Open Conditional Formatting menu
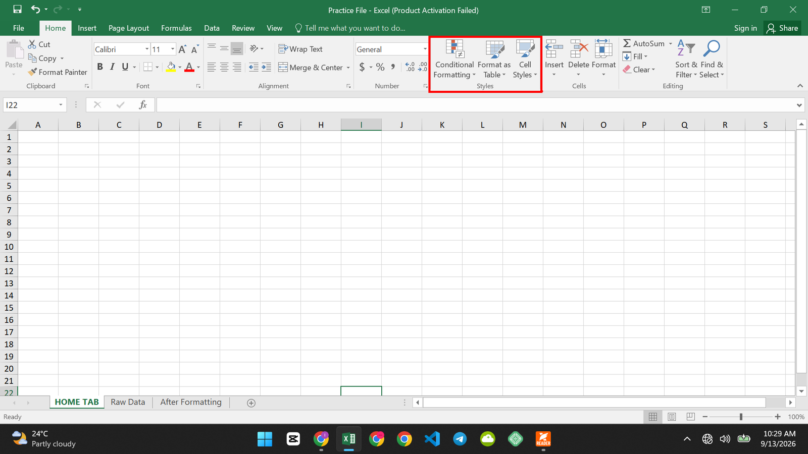The height and width of the screenshot is (454, 808). click(454, 59)
